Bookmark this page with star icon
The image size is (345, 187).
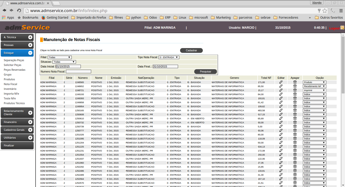325,11
